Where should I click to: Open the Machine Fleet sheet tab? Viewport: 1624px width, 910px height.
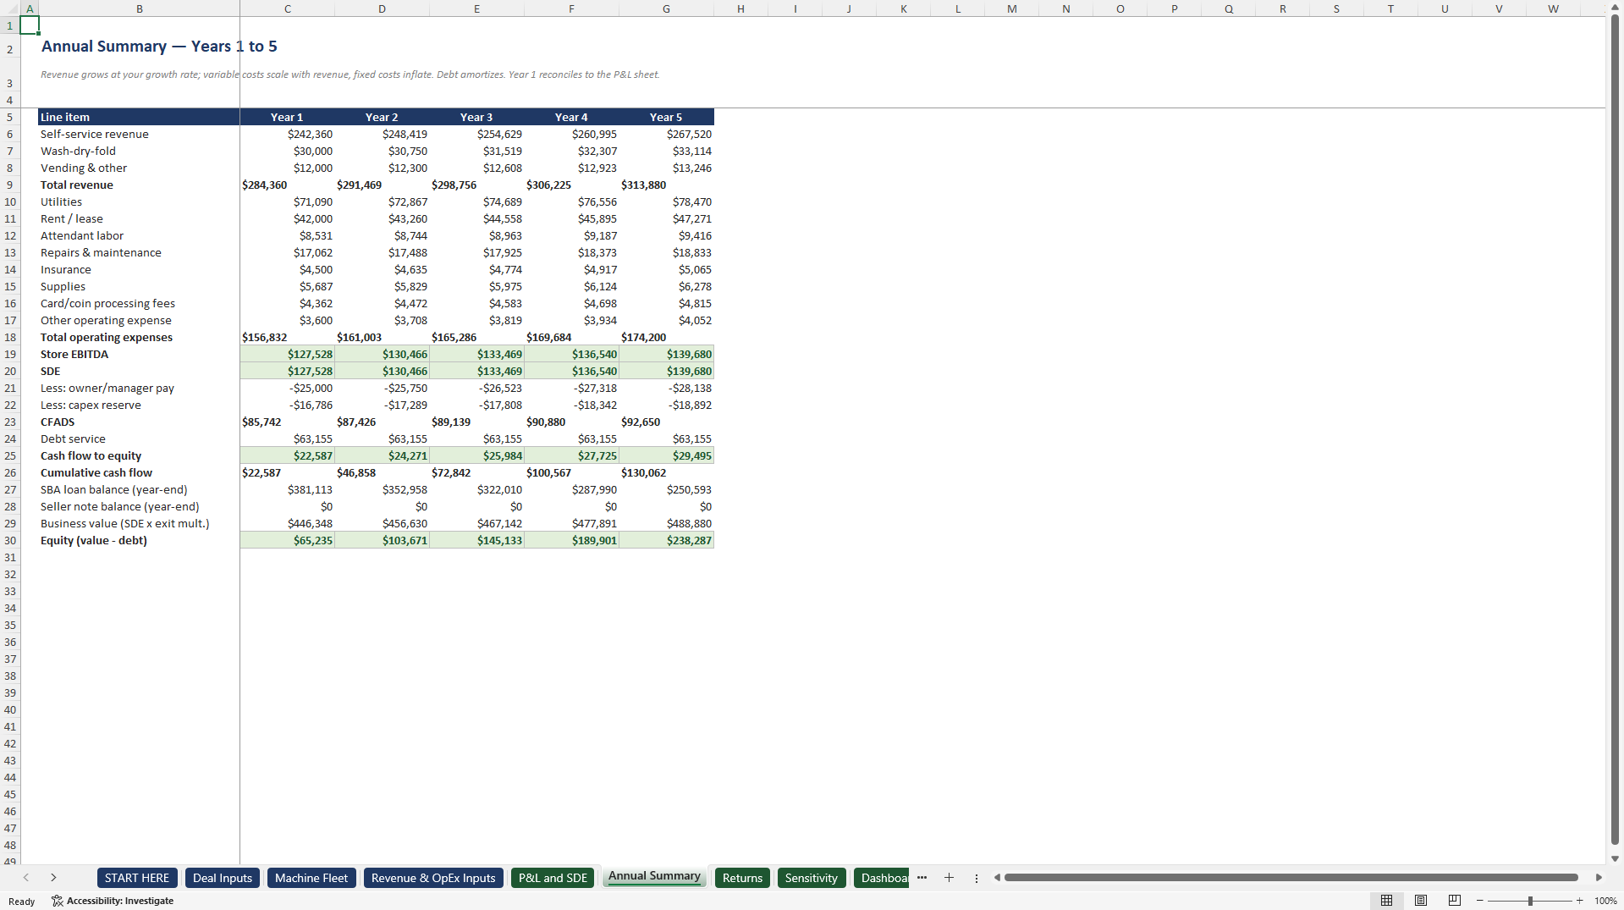tap(311, 878)
